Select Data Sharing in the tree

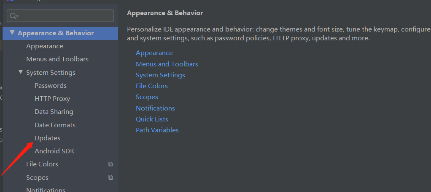[x=54, y=112]
